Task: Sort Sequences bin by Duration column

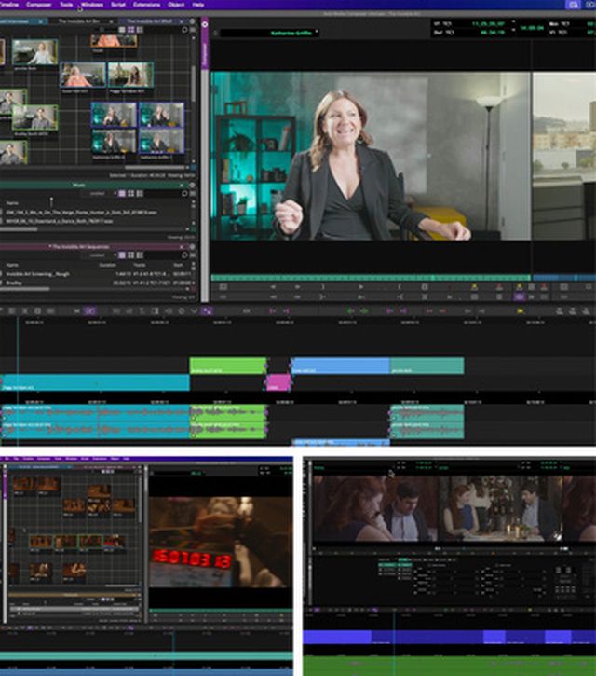Action: click(x=108, y=265)
